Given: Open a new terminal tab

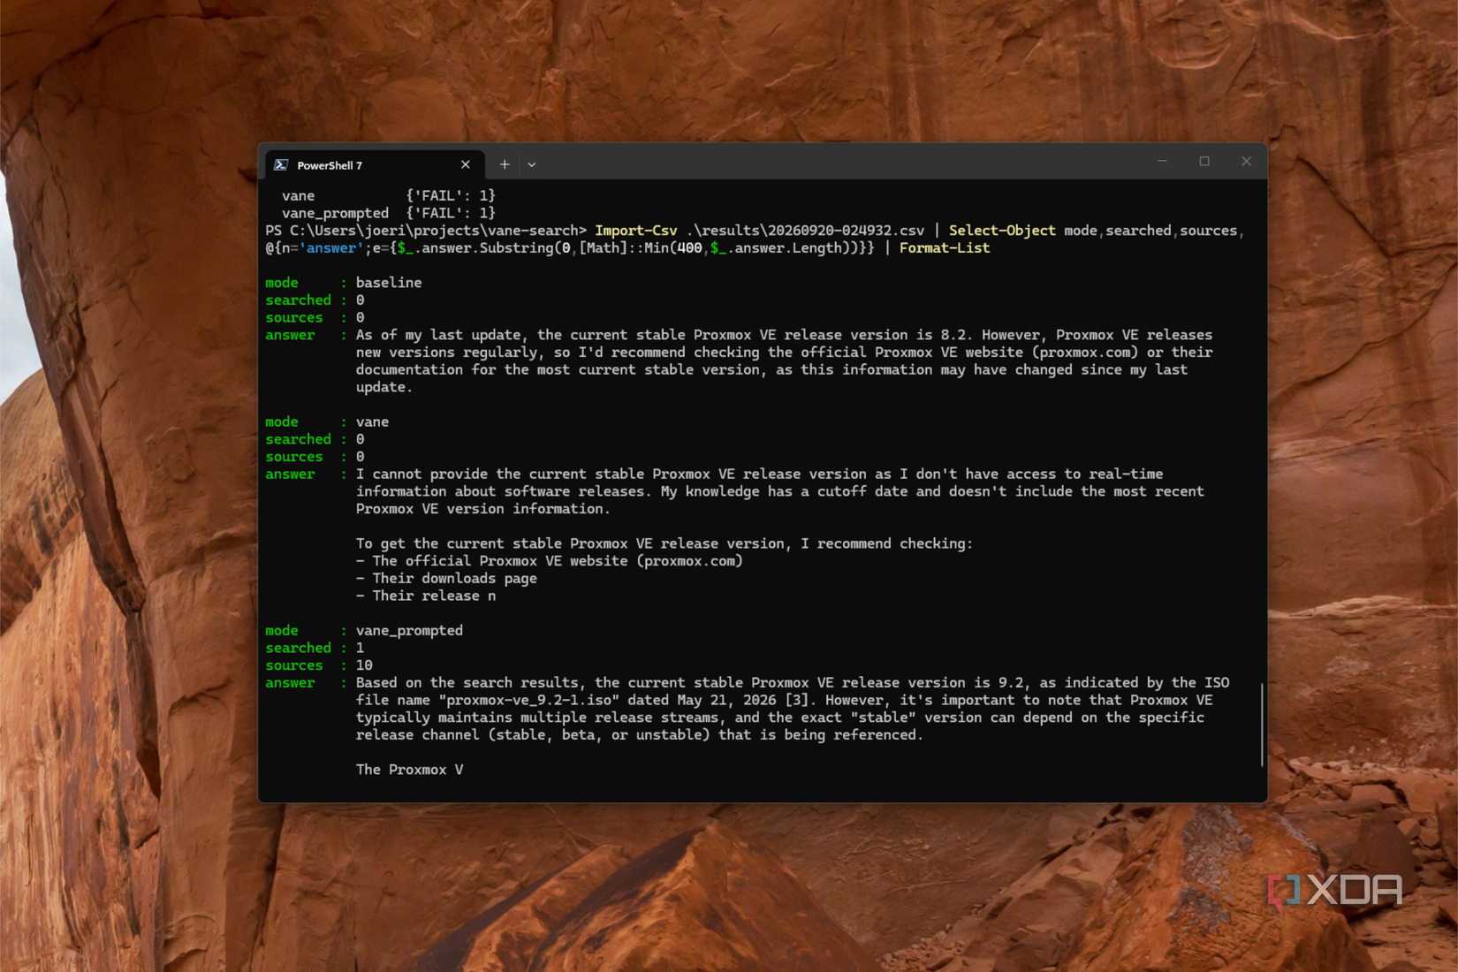Looking at the screenshot, I should tap(505, 164).
